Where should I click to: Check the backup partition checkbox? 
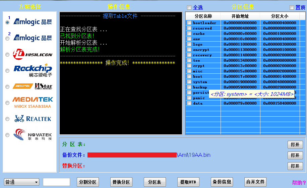[189, 87]
